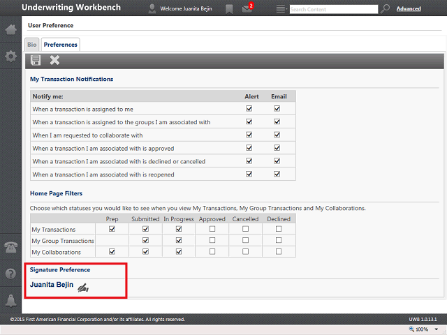Uncheck In Progress for My Transactions
The image size is (447, 335).
(x=179, y=229)
